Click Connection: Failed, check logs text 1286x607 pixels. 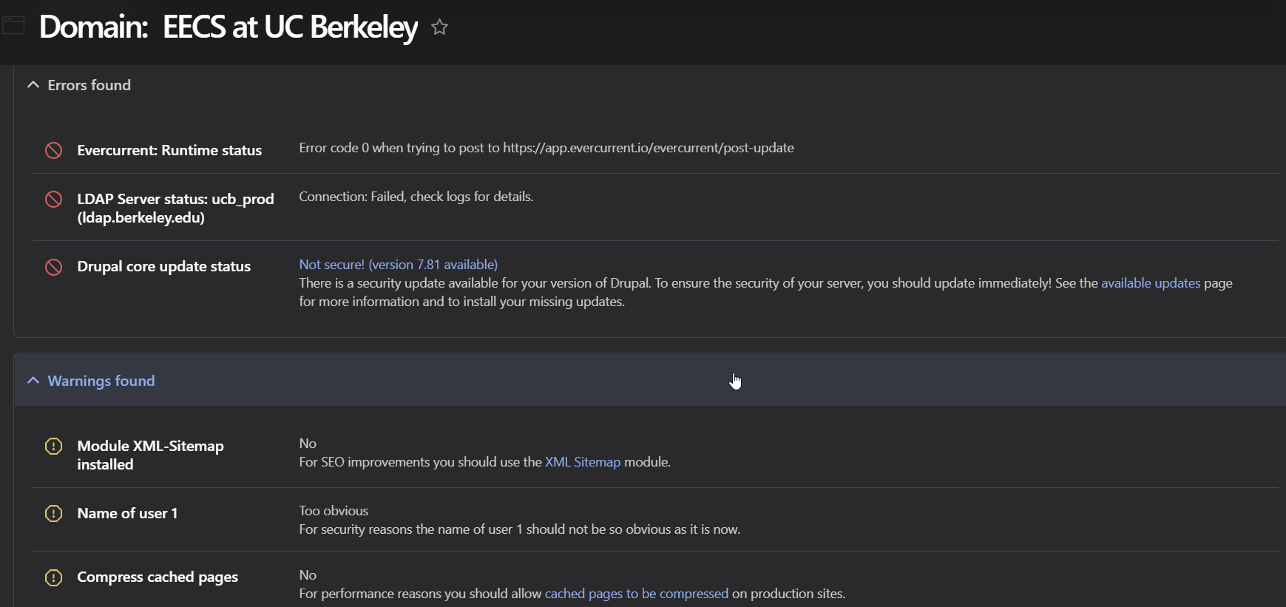click(x=416, y=197)
